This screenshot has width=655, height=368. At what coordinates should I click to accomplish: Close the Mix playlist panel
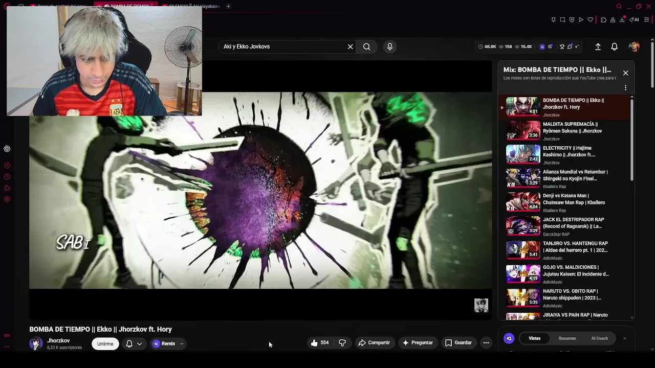click(x=625, y=73)
